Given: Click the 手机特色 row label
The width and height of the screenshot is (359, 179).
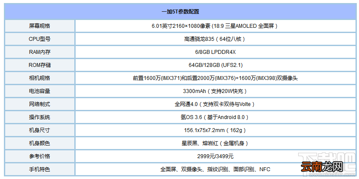Looking at the screenshot, I should (x=40, y=169).
